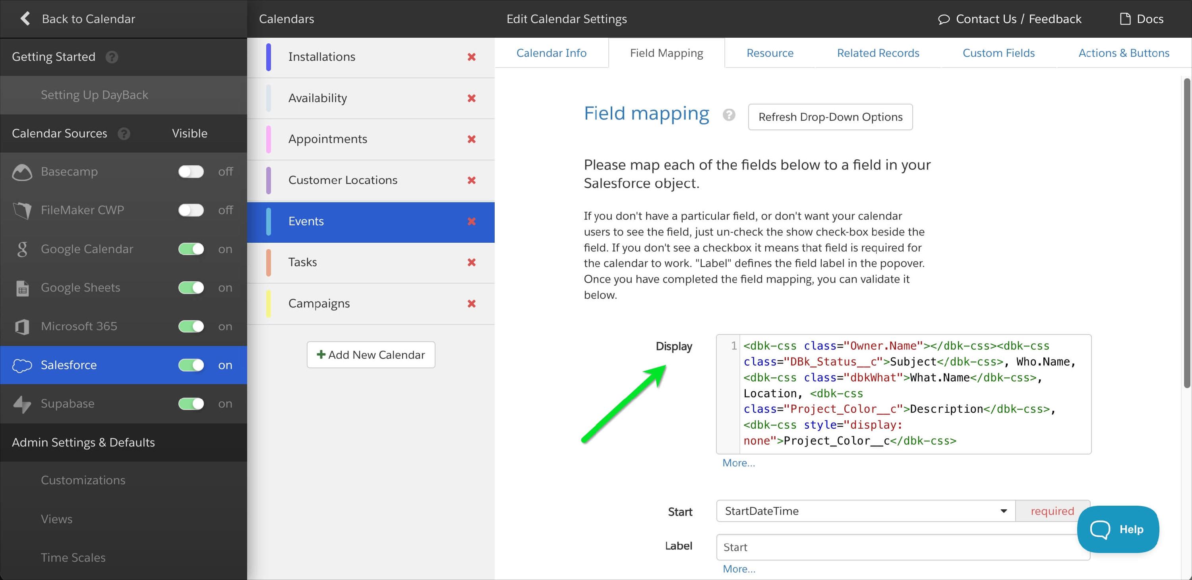
Task: Click Customer Locations color swatch
Action: pyautogui.click(x=268, y=180)
